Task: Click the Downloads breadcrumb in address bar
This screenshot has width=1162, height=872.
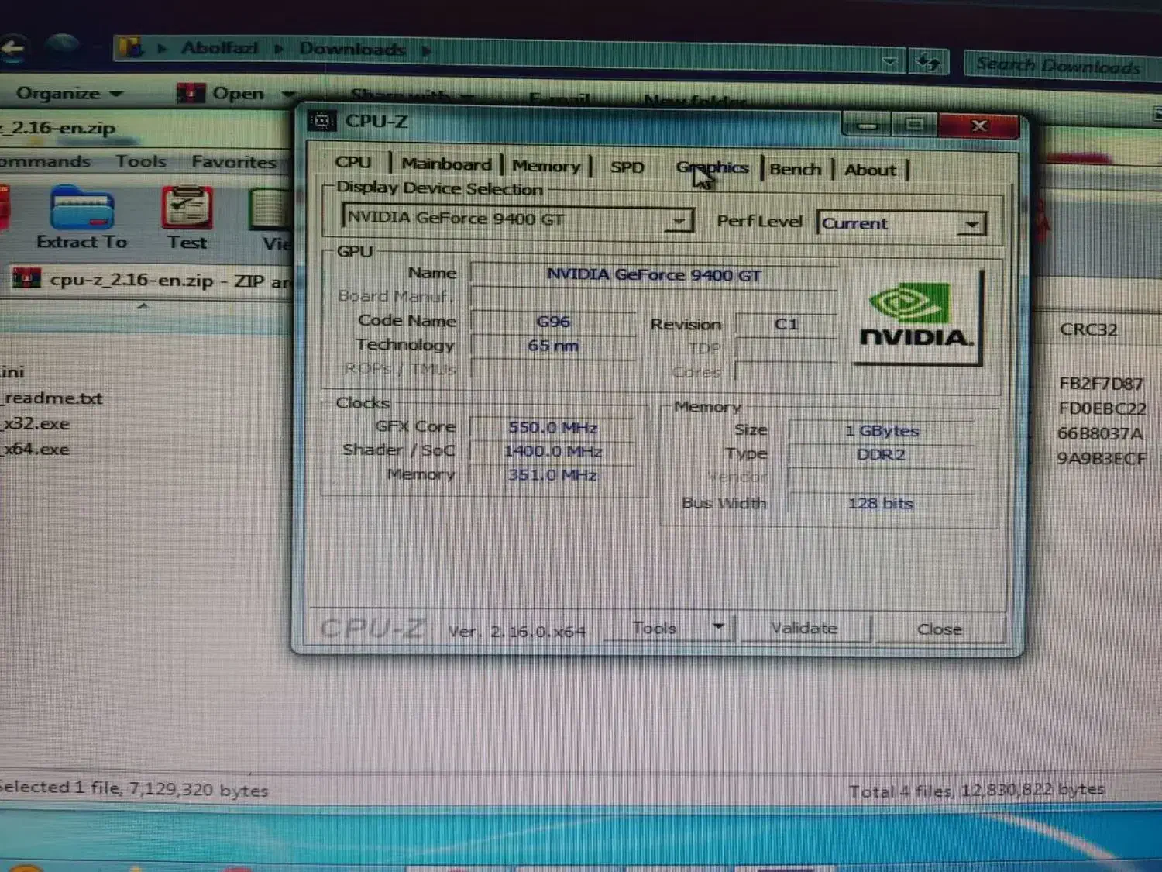Action: tap(352, 49)
